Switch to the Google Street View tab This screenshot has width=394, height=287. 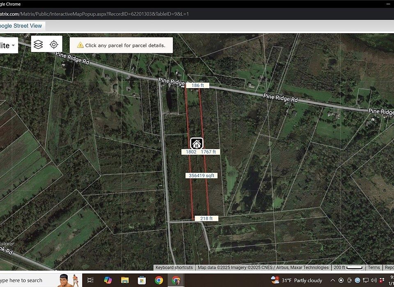pos(21,25)
